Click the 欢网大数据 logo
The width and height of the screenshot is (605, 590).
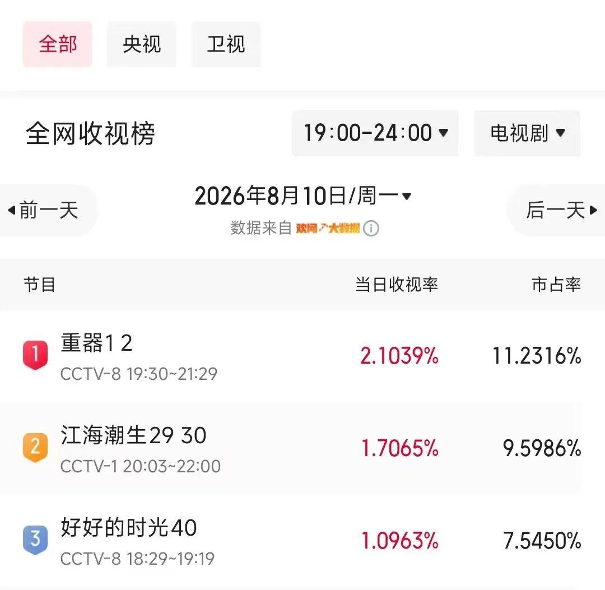point(328,228)
